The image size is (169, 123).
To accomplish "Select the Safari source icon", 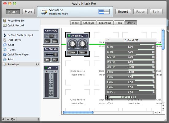I will pyautogui.click(x=5, y=59).
